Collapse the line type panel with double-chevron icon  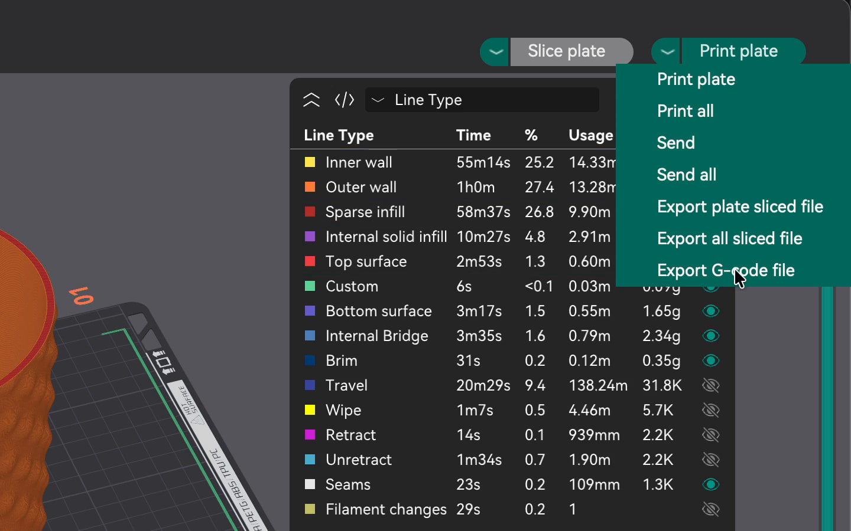pyautogui.click(x=311, y=100)
